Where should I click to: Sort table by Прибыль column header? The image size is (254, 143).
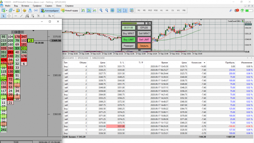pos(230,63)
